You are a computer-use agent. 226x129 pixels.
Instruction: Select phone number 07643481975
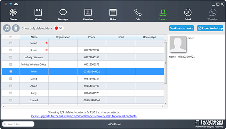[x=92, y=93]
